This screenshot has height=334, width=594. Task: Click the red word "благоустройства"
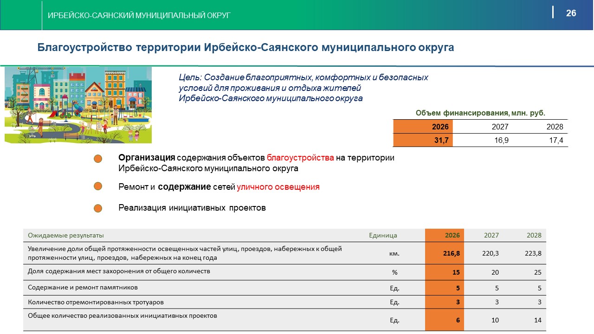point(300,157)
